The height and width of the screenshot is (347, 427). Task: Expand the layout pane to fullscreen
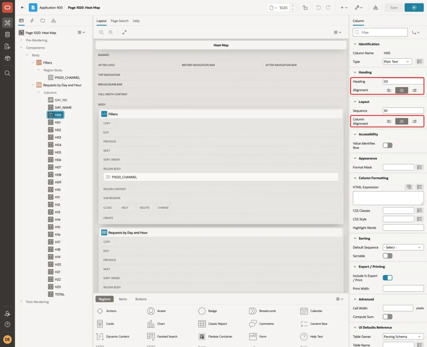pyautogui.click(x=124, y=32)
